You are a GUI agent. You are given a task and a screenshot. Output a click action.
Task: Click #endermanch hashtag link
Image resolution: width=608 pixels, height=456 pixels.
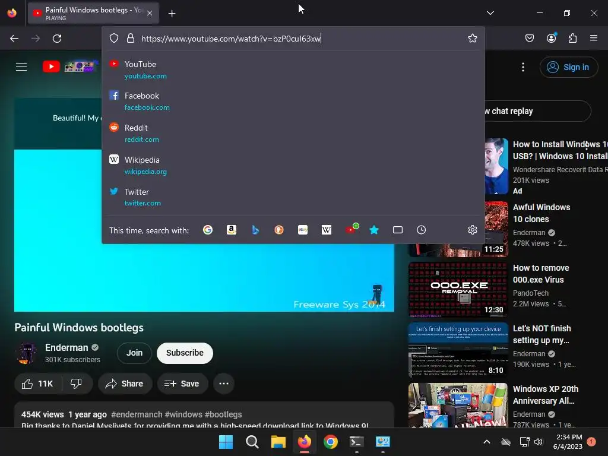pos(137,414)
